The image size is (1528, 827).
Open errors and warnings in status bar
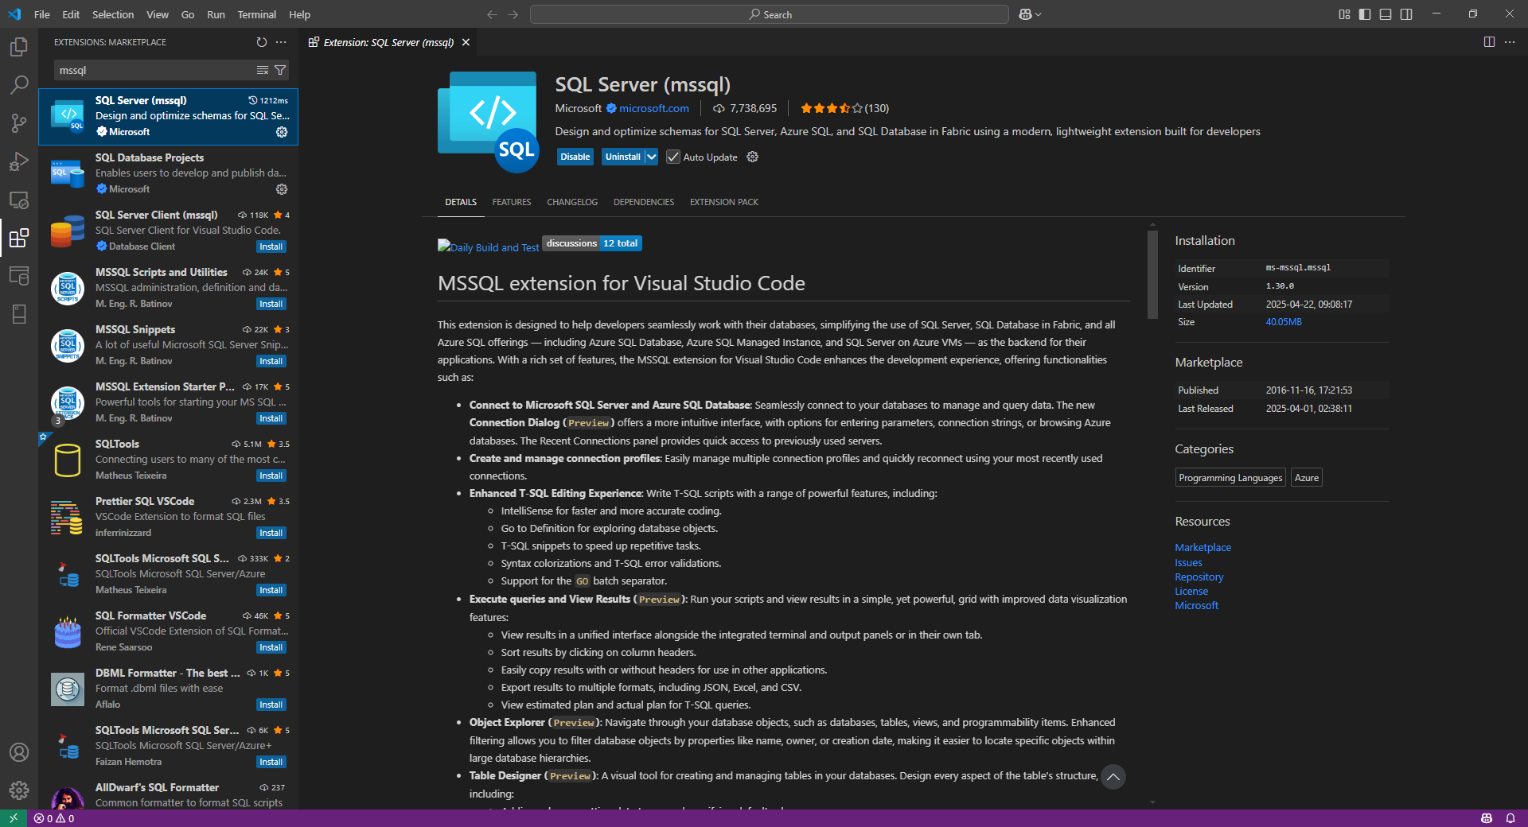[54, 818]
